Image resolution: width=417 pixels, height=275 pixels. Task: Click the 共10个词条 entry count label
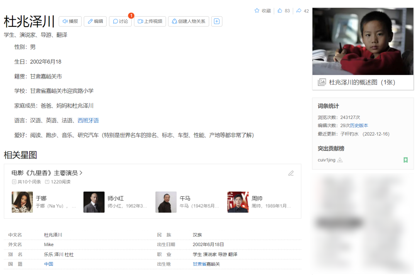[26, 182]
